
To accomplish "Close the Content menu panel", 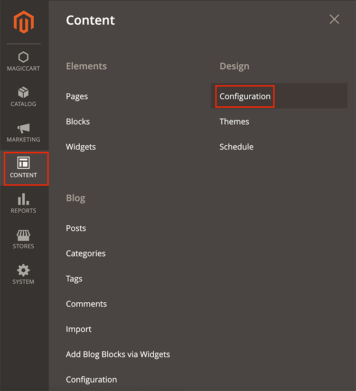I will 334,19.
